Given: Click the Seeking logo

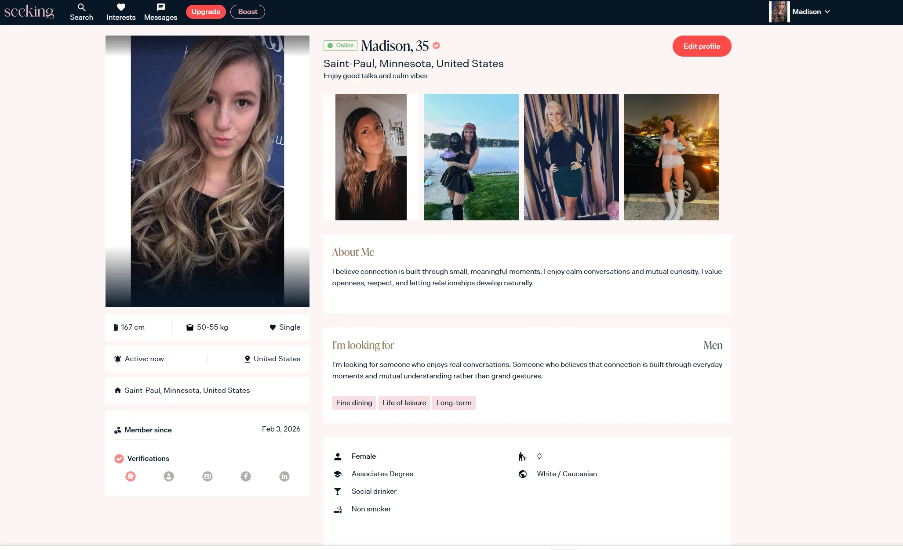Looking at the screenshot, I should [x=29, y=12].
